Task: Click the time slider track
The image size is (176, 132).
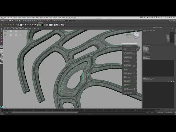Action: click(78, 110)
